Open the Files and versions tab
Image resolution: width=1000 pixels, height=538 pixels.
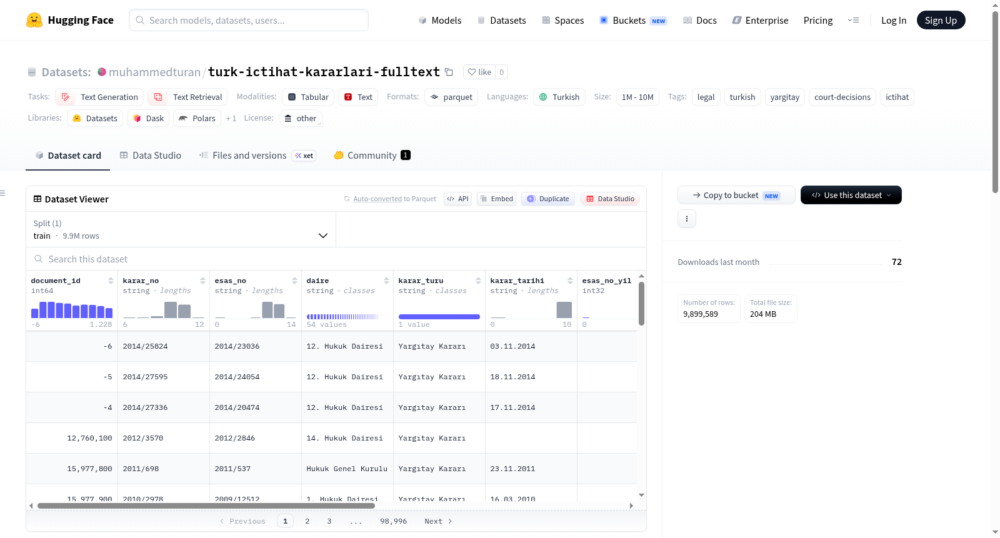pos(257,156)
